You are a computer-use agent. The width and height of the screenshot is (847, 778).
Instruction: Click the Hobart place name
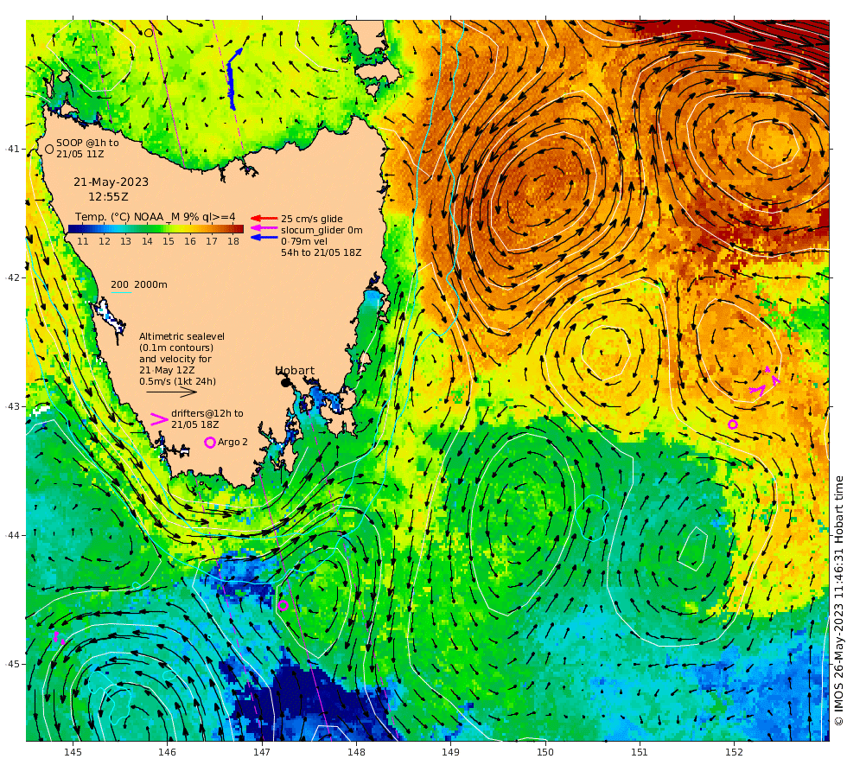[295, 371]
